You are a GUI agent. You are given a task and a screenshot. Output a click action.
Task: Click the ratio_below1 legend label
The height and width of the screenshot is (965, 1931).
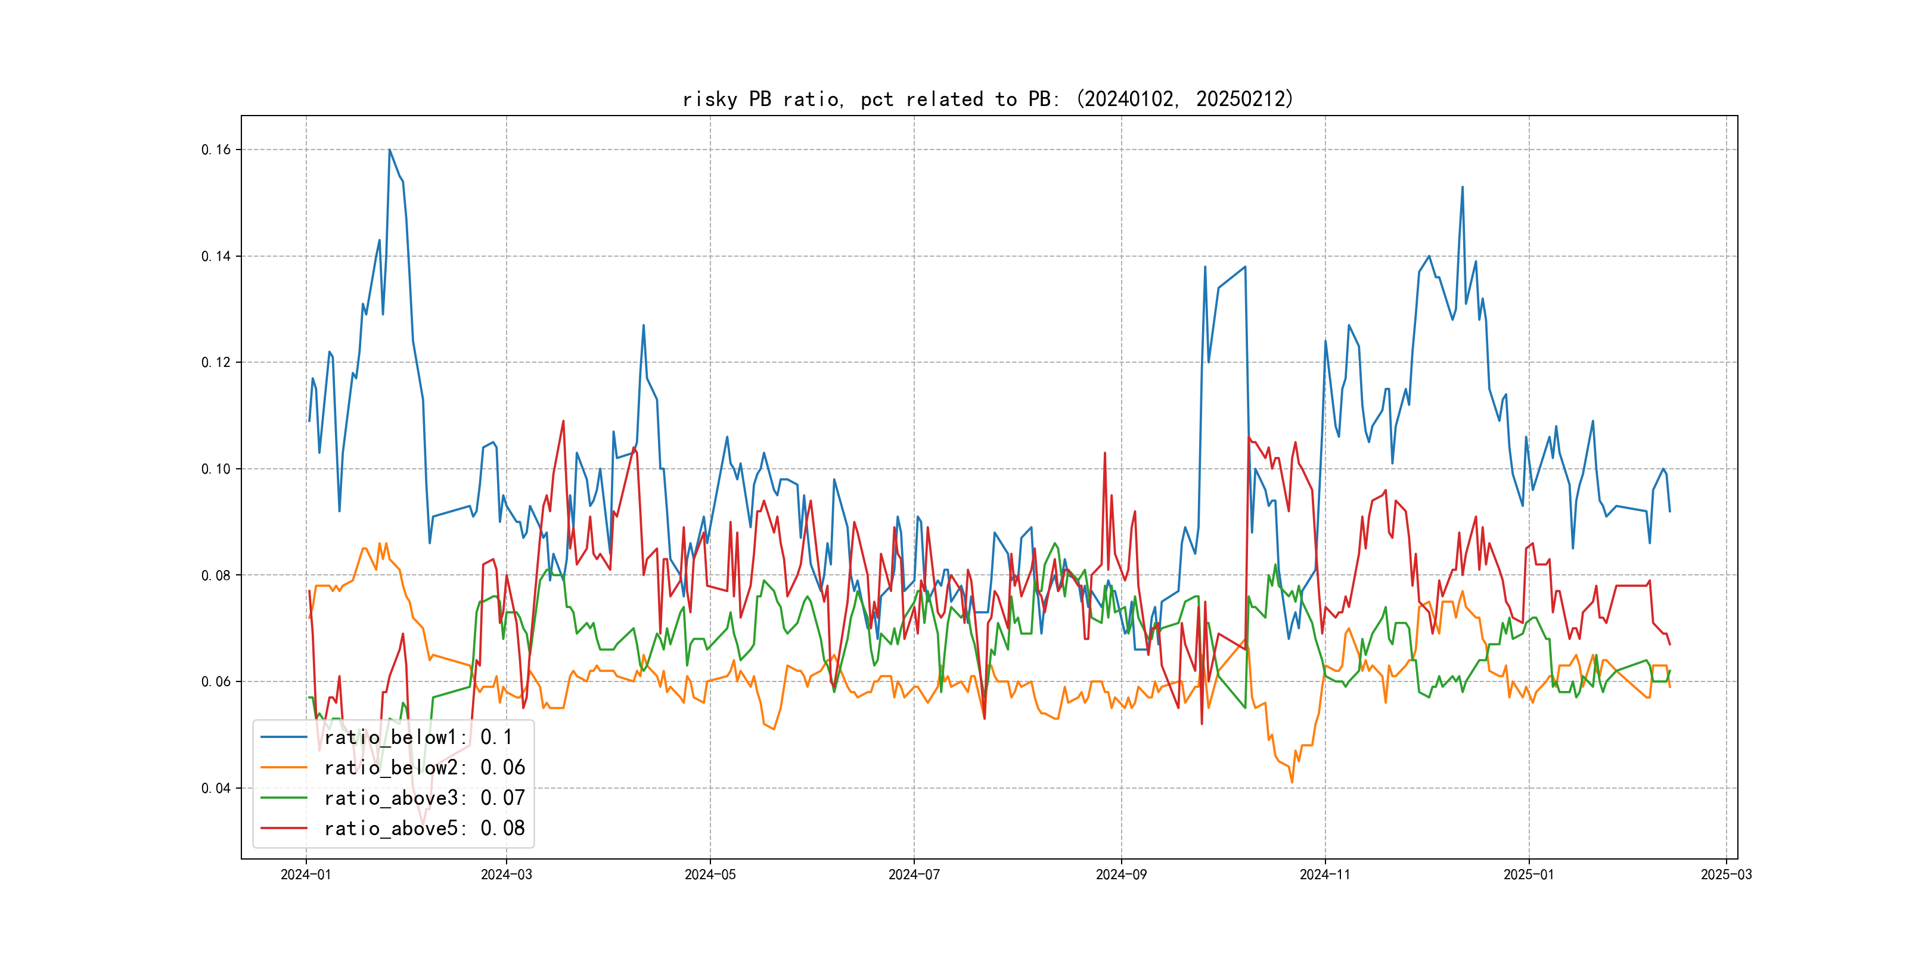(x=418, y=737)
